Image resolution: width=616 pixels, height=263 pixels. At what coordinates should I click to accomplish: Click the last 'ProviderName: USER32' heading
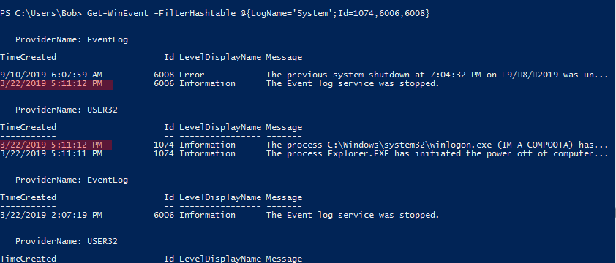(x=67, y=241)
